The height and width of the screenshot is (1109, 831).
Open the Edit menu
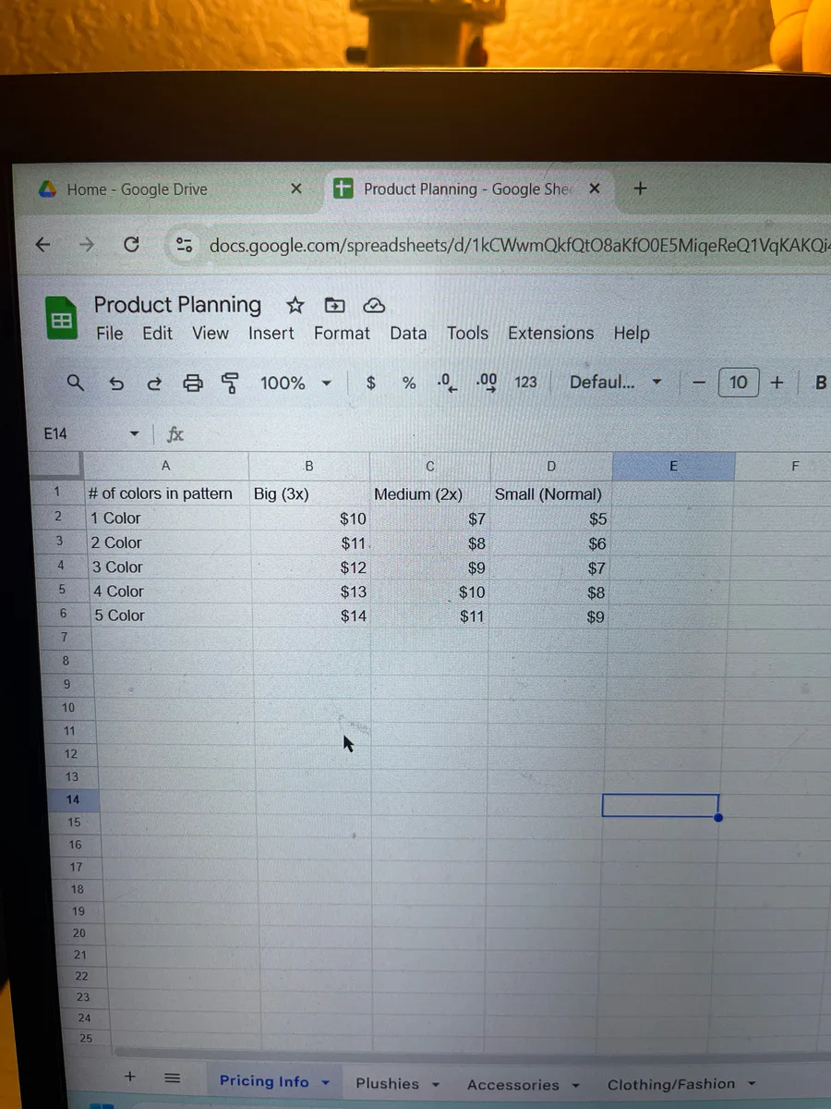point(157,334)
